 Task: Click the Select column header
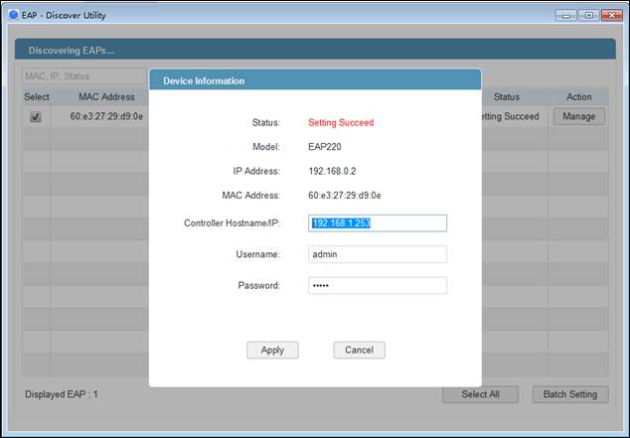coord(37,96)
